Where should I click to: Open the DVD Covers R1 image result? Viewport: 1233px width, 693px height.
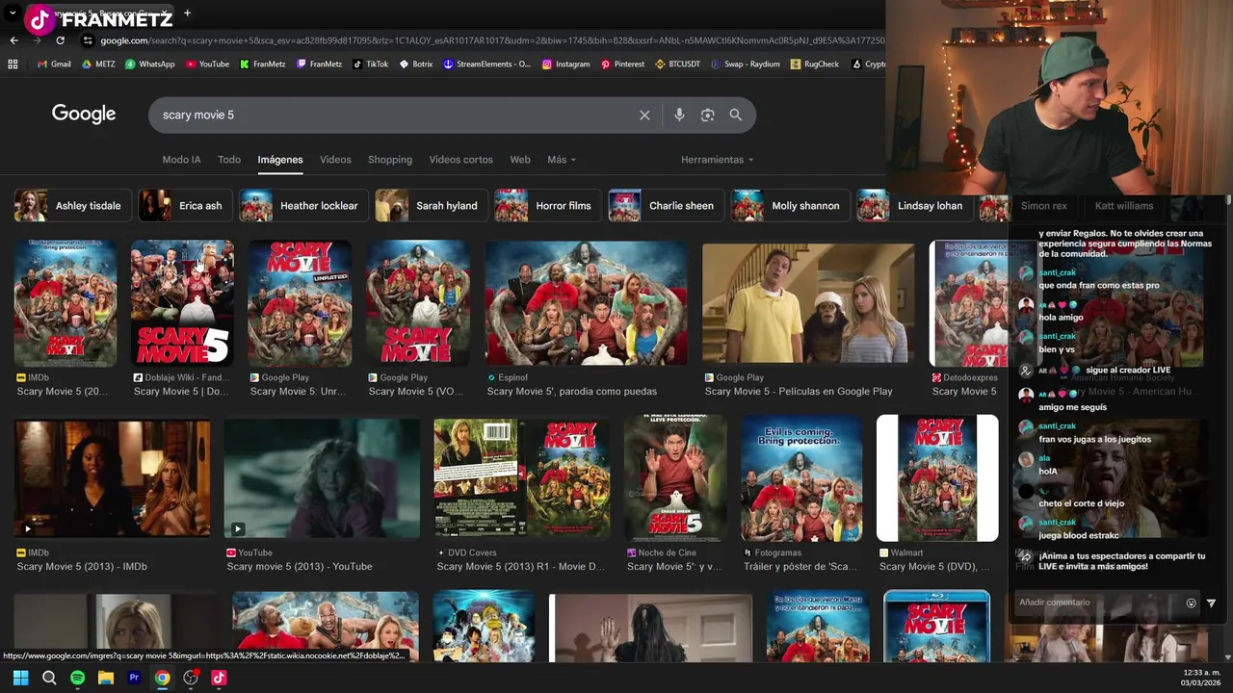click(522, 478)
